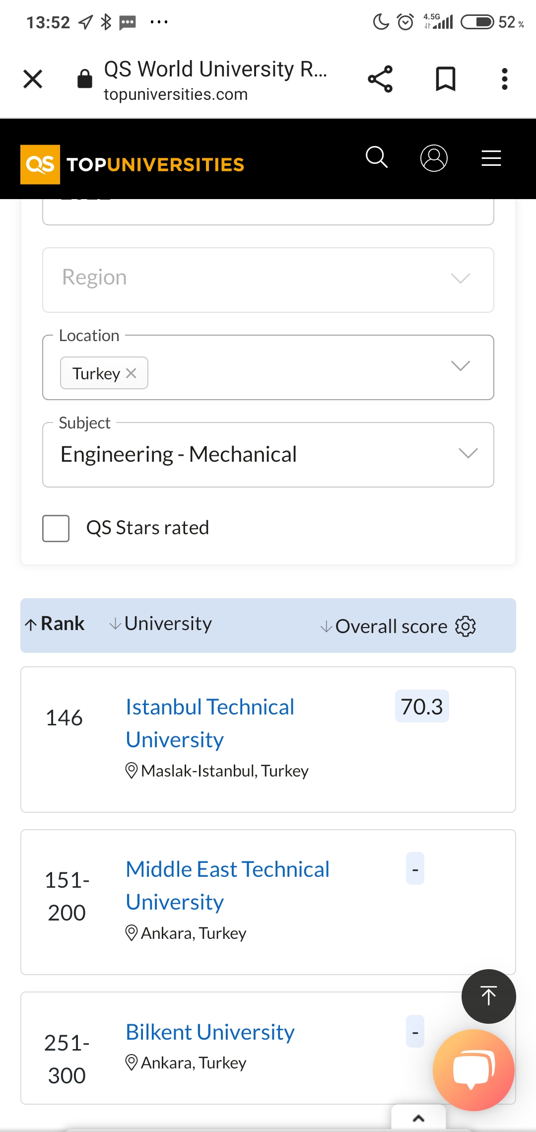The image size is (536, 1132).
Task: Click the QS TopUniversities logo
Action: point(133,164)
